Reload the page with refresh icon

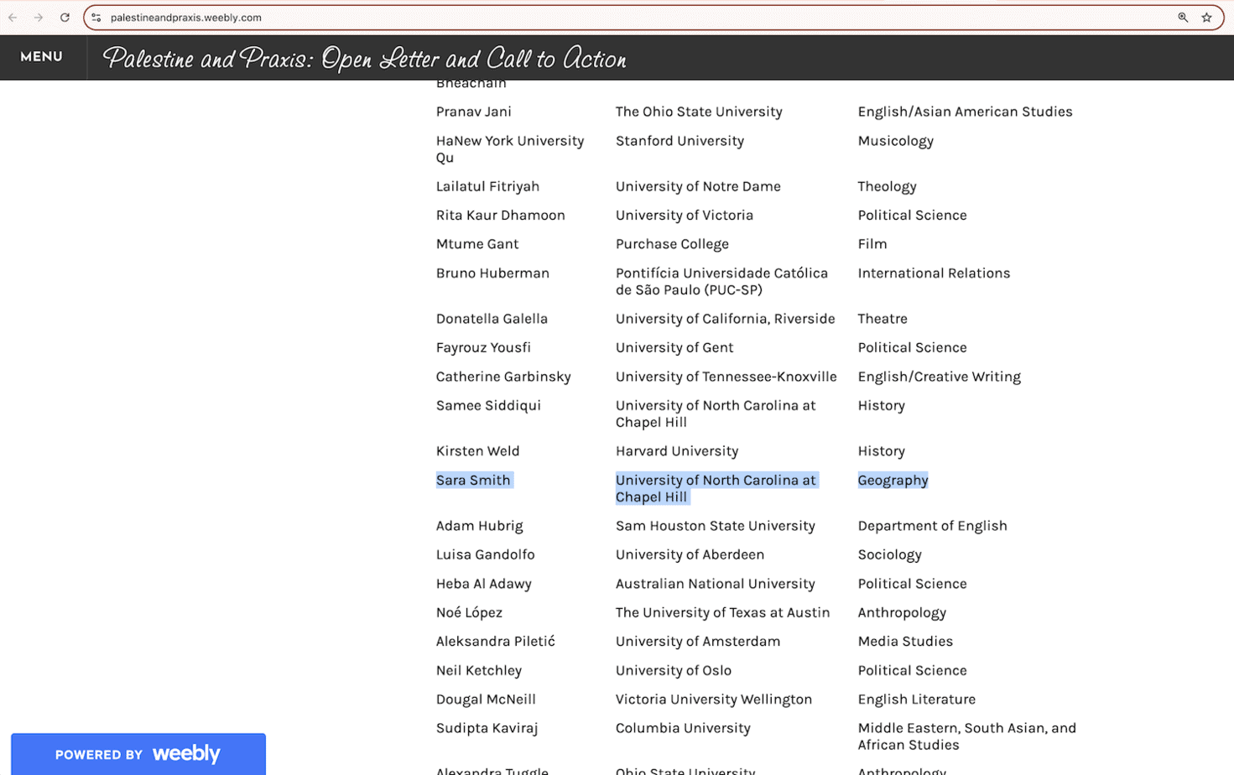click(x=65, y=18)
